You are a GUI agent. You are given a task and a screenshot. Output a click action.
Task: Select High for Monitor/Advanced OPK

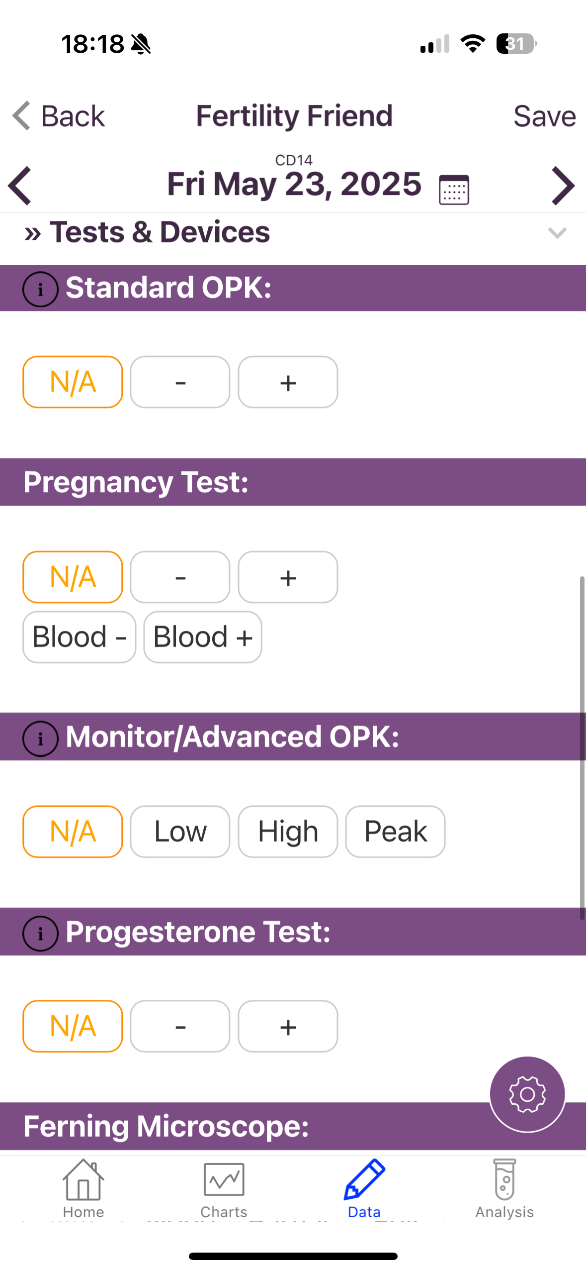288,831
